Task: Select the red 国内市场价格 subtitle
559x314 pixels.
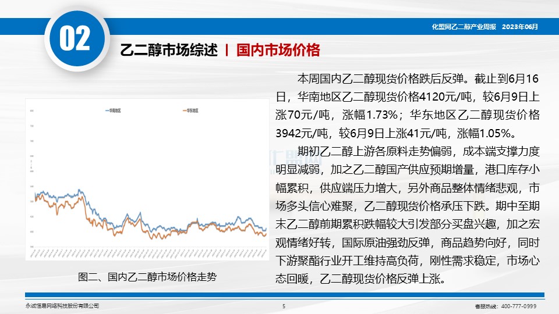Action: click(x=278, y=51)
